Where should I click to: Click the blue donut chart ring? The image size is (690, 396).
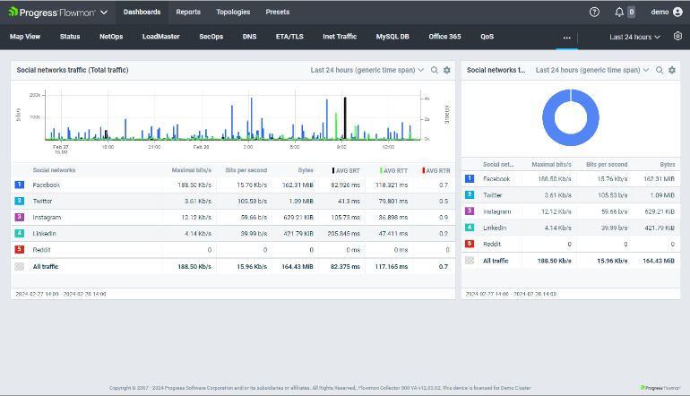click(x=548, y=117)
